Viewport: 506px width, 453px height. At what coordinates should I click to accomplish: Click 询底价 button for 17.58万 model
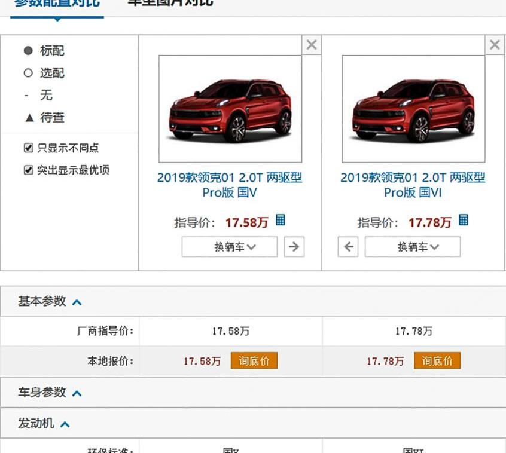point(254,360)
